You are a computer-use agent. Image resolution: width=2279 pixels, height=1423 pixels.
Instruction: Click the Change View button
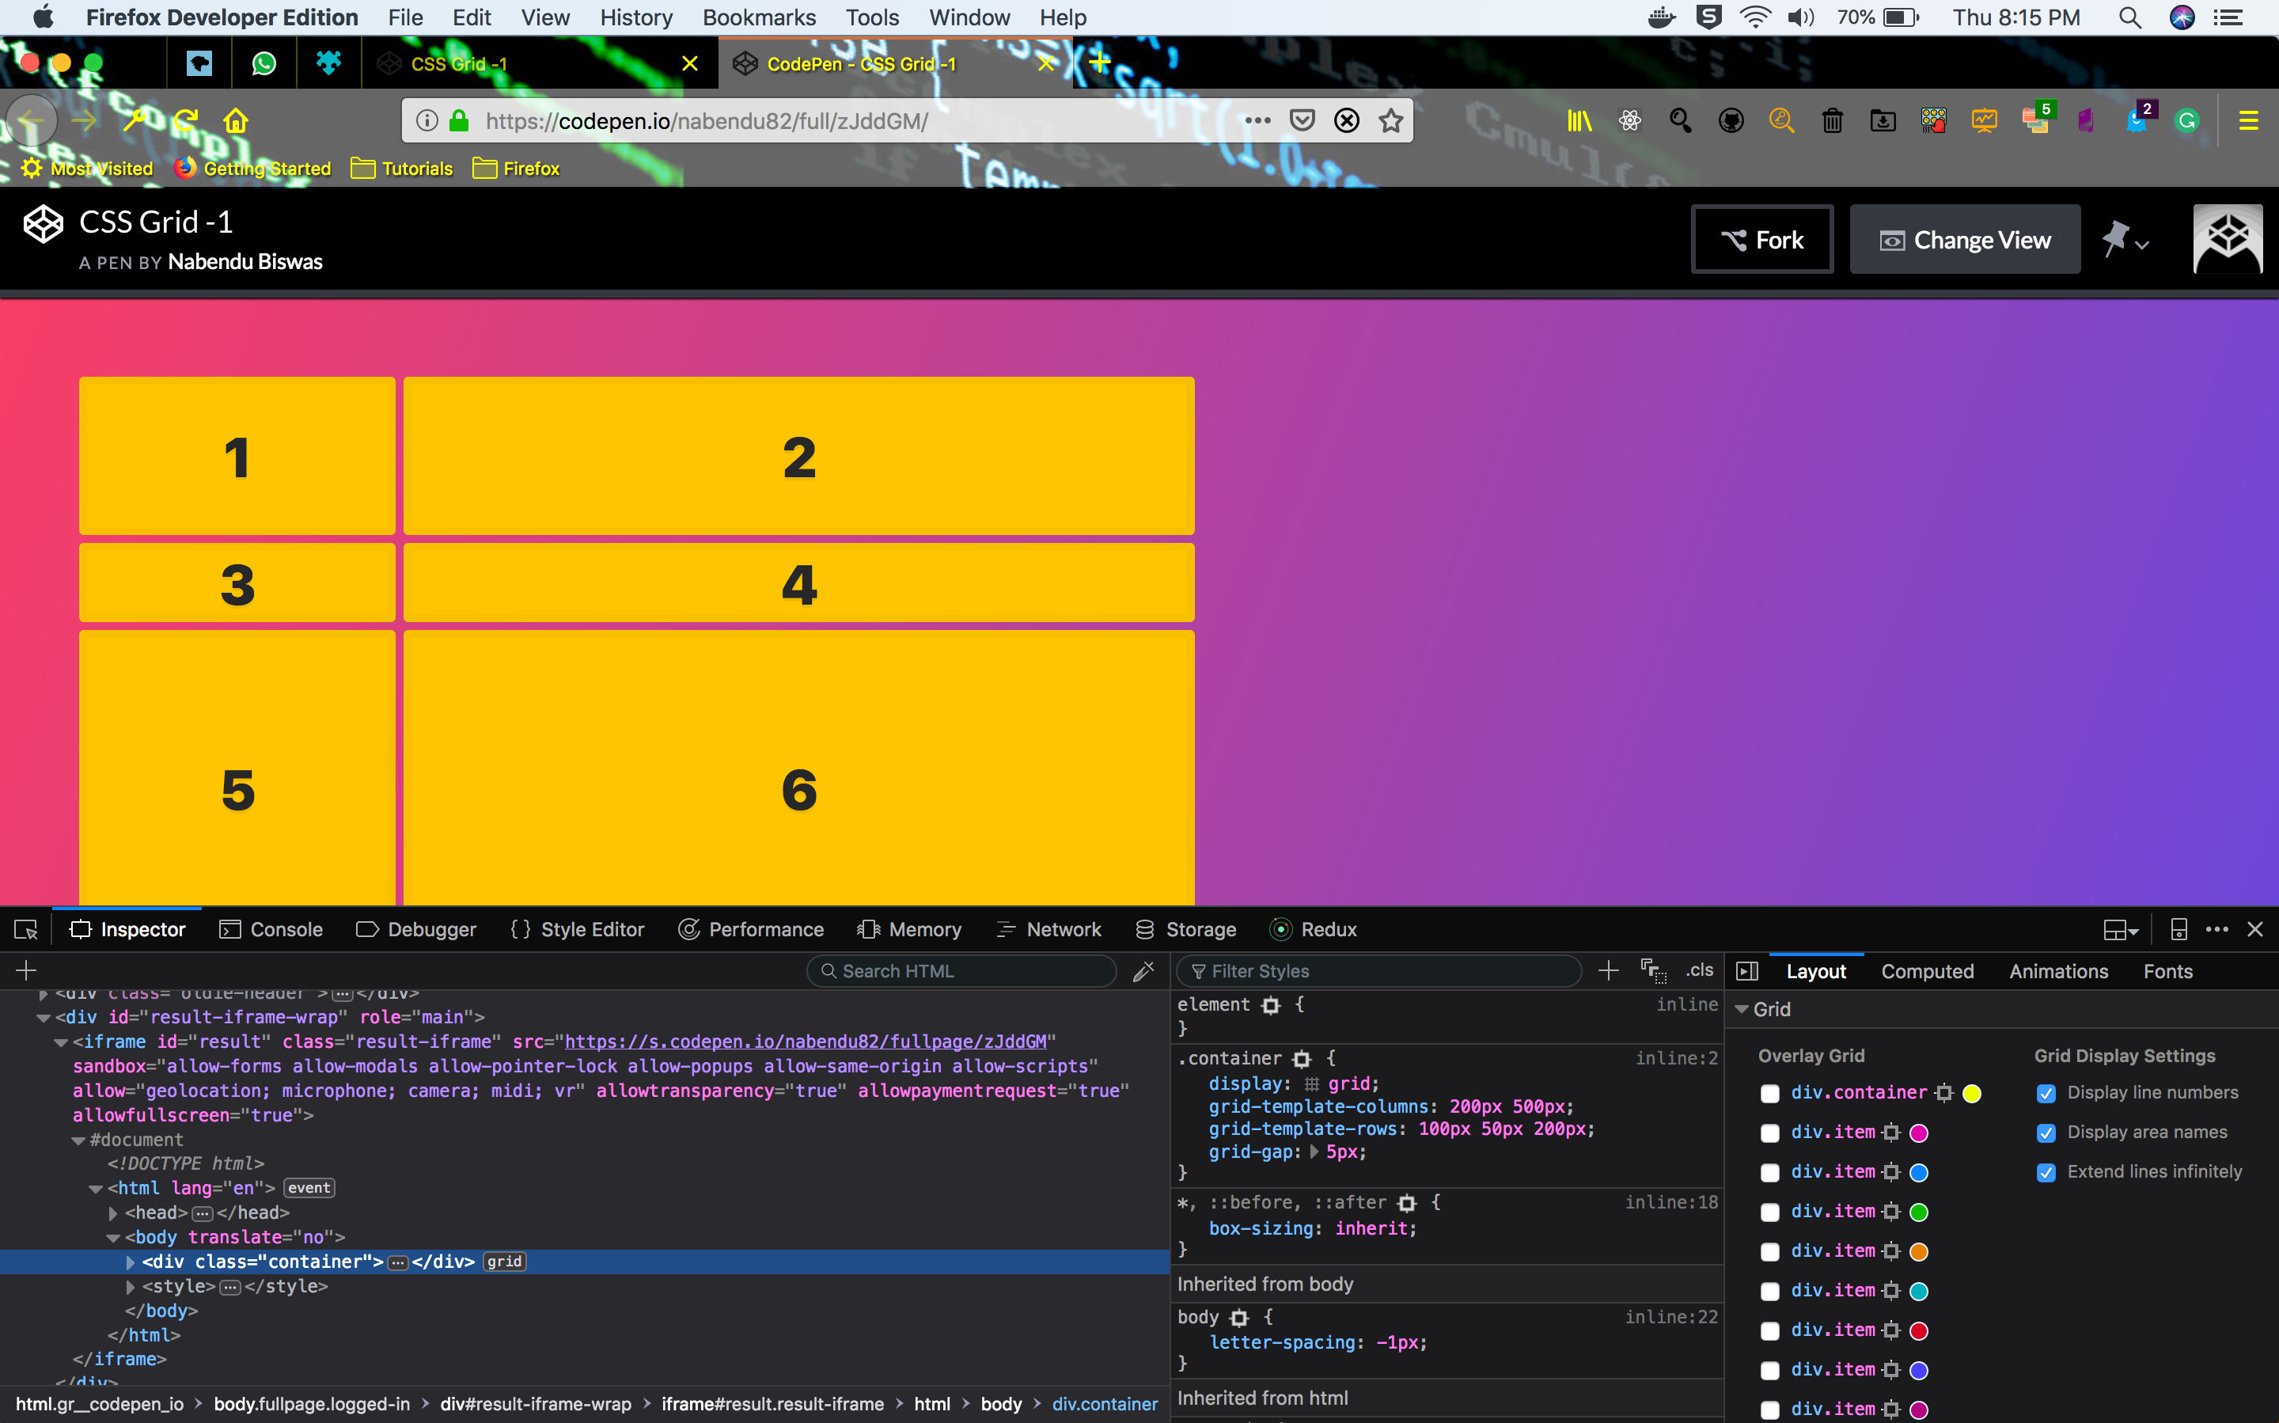click(x=1965, y=239)
